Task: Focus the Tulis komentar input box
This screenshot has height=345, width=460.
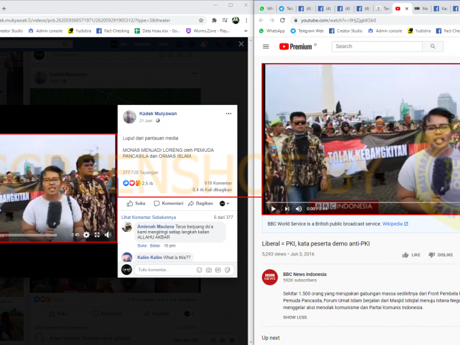Action: (164, 270)
